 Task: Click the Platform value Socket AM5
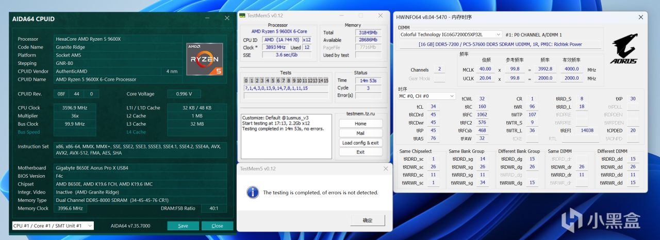coord(118,55)
